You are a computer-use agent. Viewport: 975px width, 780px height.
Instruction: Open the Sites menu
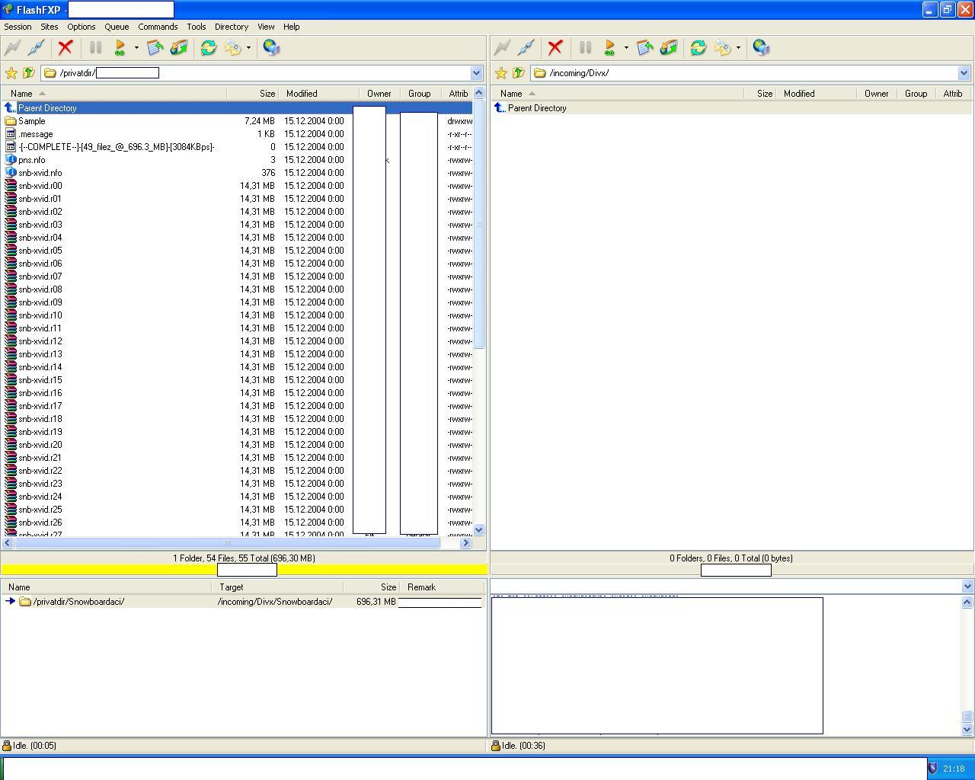click(x=49, y=27)
